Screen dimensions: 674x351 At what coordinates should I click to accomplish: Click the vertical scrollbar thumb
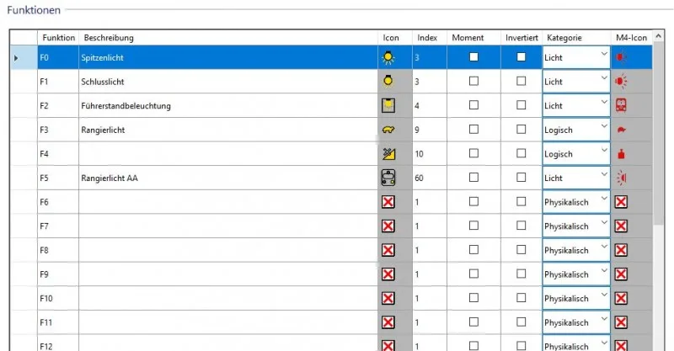tap(658, 133)
